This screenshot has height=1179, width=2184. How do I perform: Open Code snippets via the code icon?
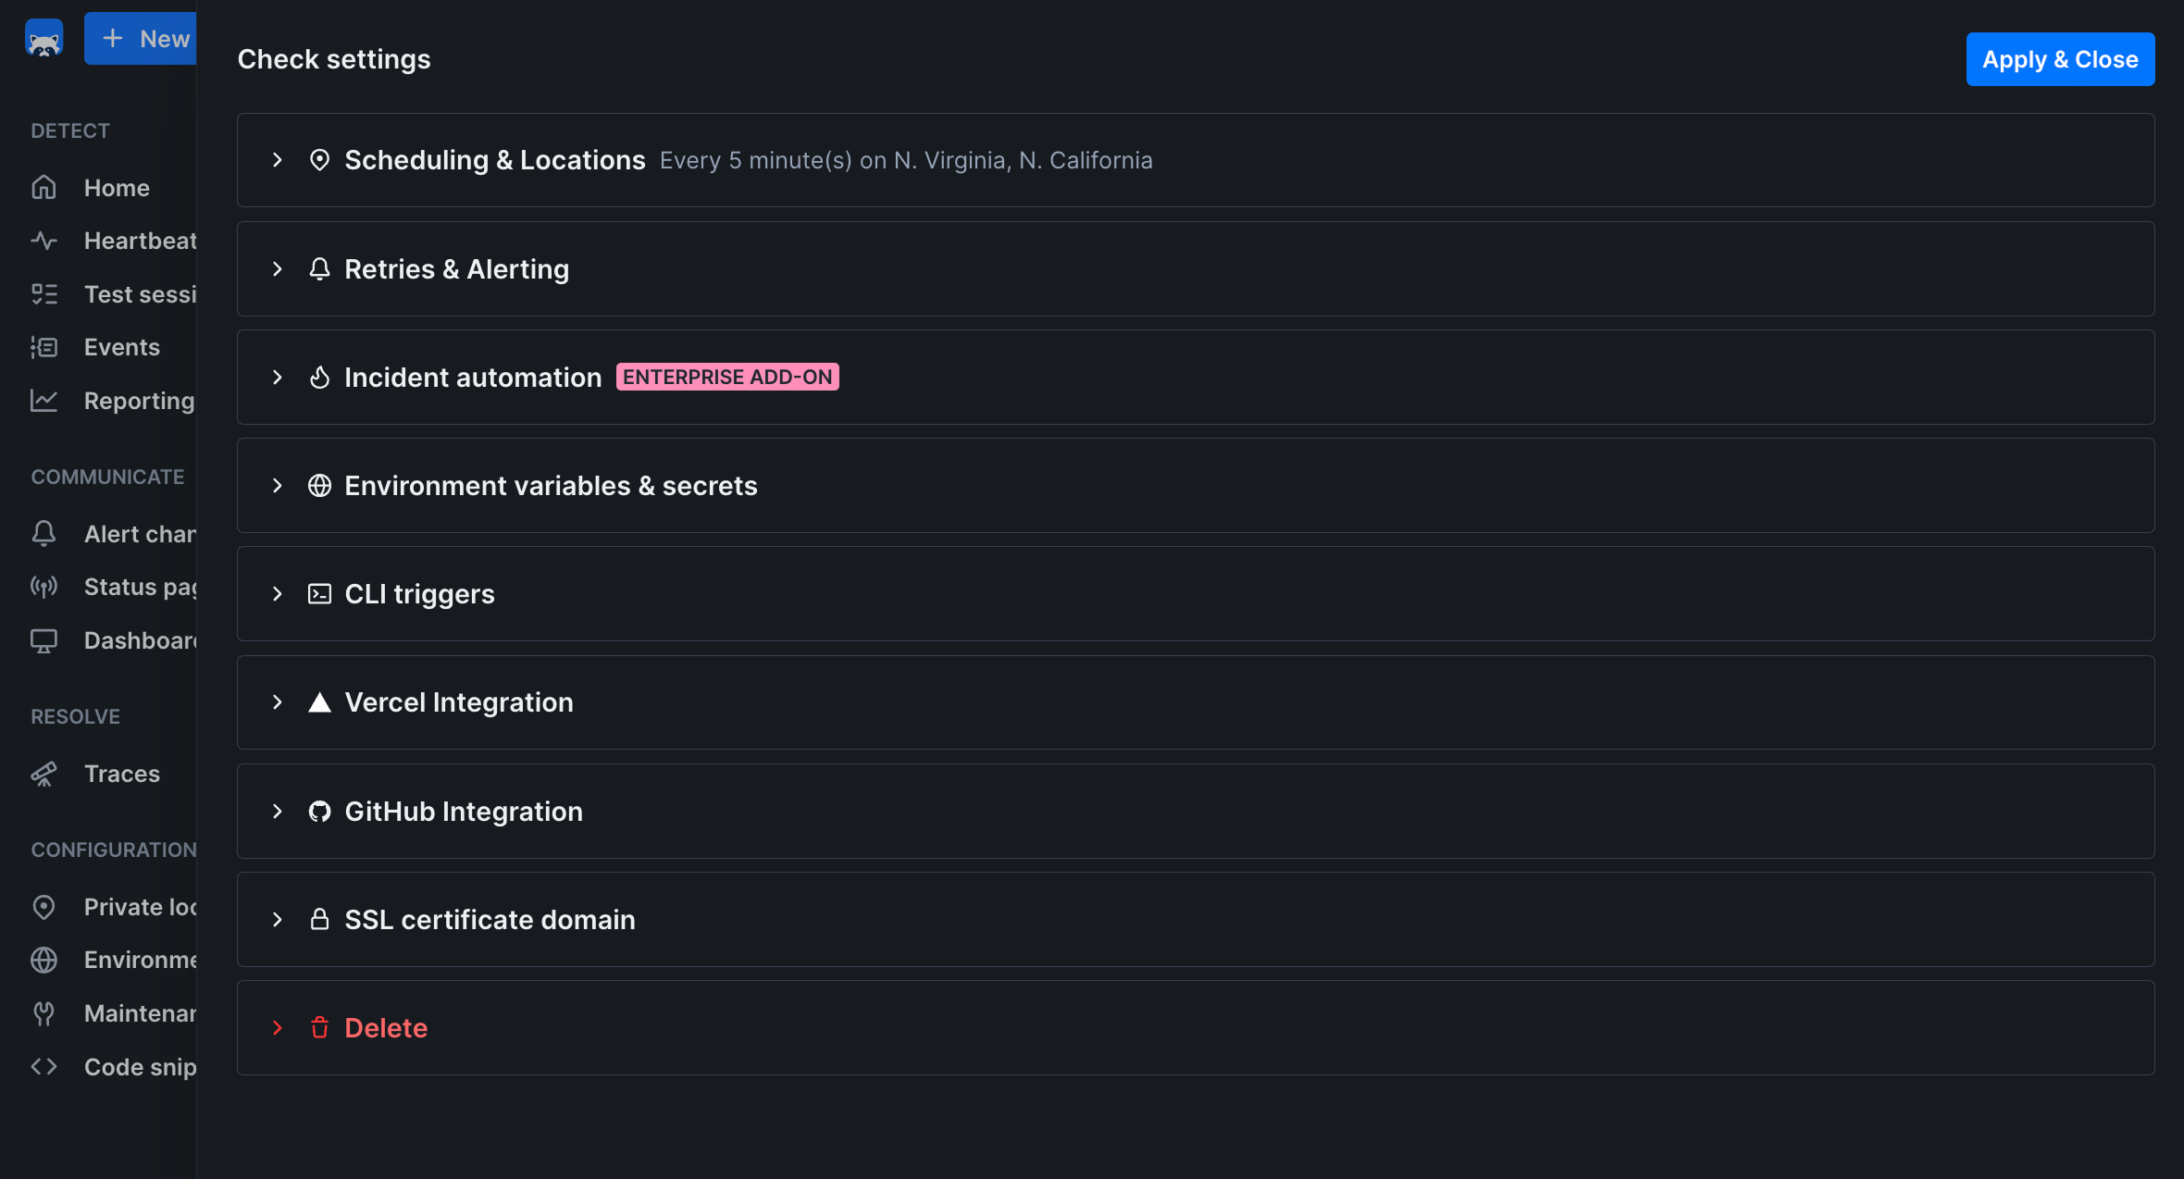[43, 1066]
